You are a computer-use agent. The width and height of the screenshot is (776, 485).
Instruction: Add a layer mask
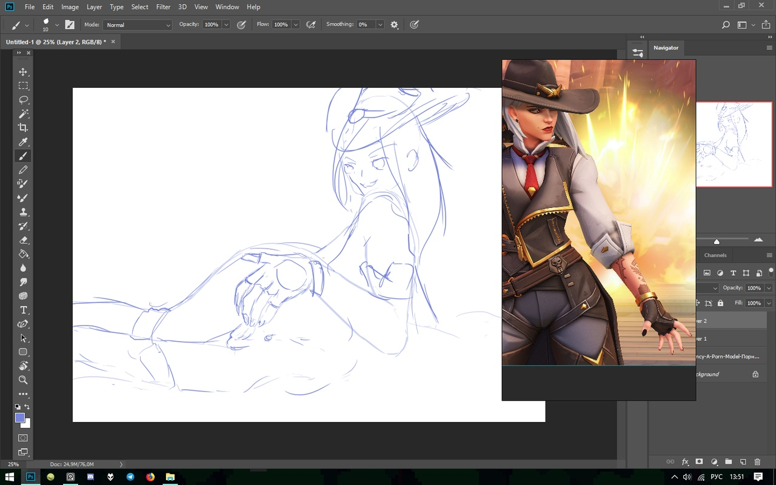tap(699, 462)
